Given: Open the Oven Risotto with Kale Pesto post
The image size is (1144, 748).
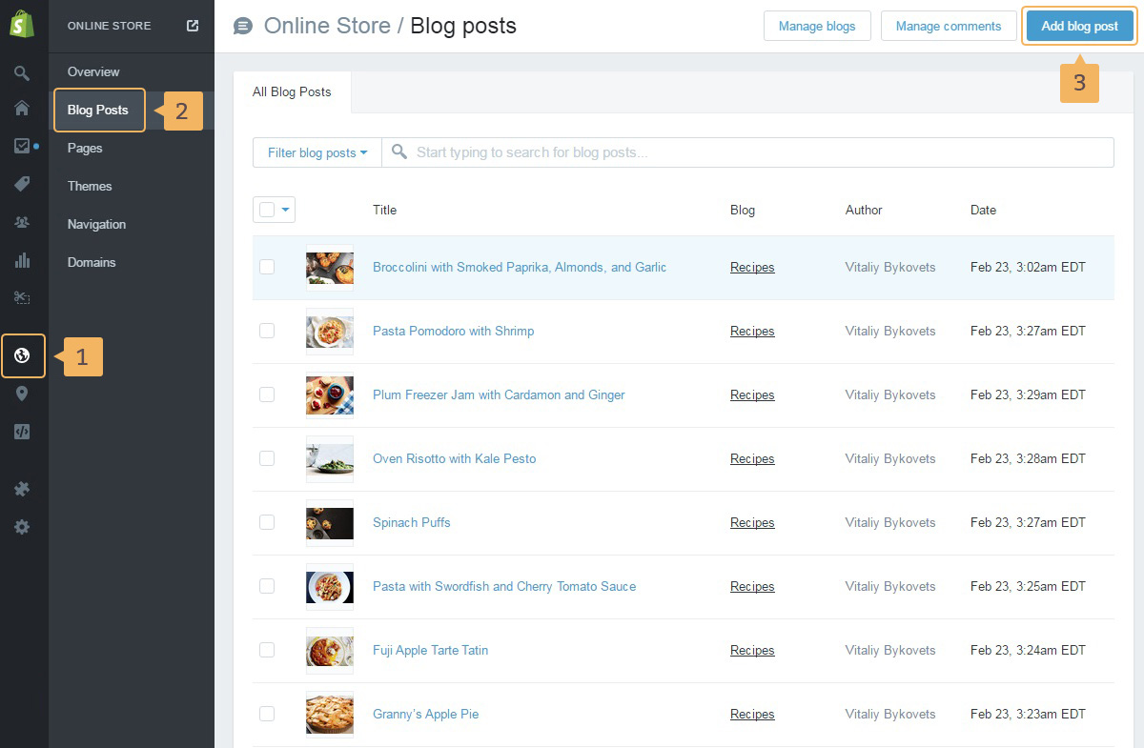Looking at the screenshot, I should 454,458.
